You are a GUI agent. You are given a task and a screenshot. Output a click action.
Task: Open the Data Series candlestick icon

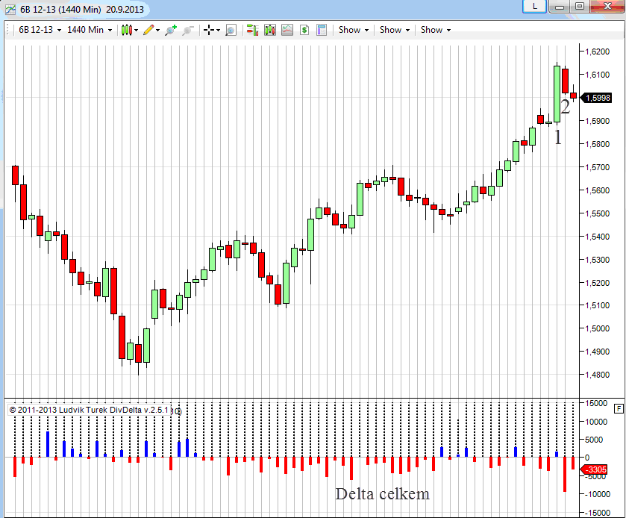point(270,30)
